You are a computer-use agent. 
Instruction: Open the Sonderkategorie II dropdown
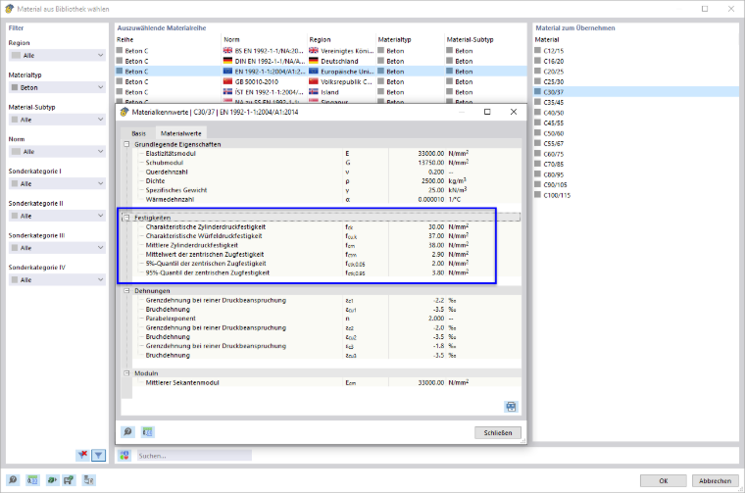tap(57, 216)
